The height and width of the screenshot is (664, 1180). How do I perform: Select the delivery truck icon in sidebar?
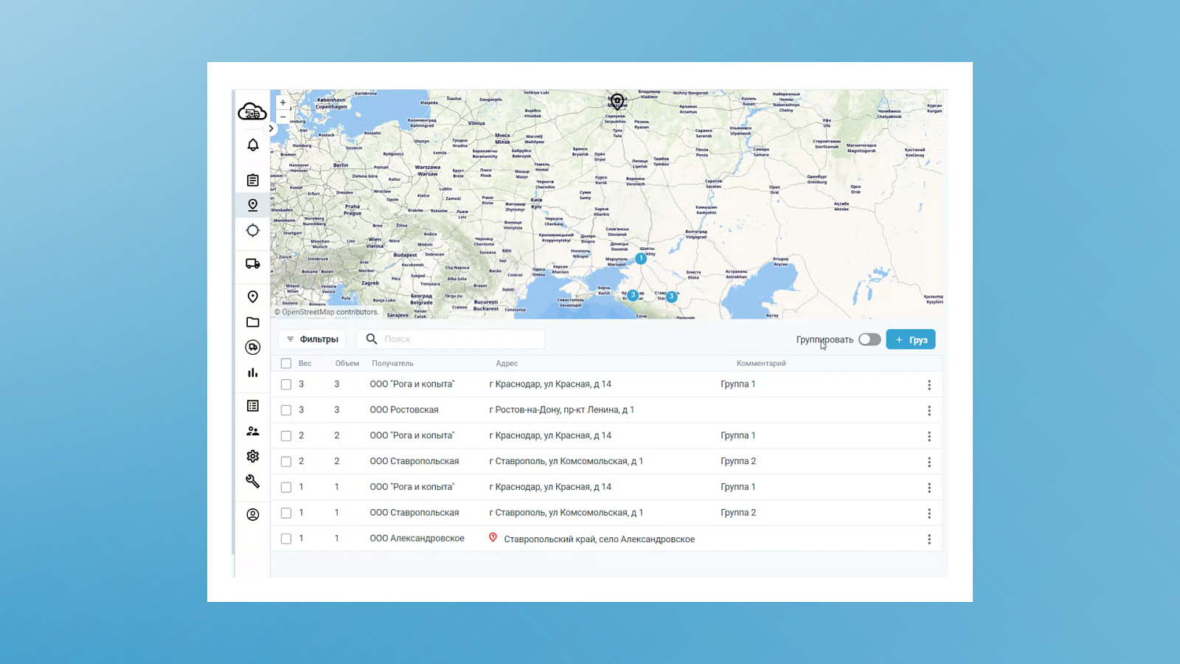(253, 263)
